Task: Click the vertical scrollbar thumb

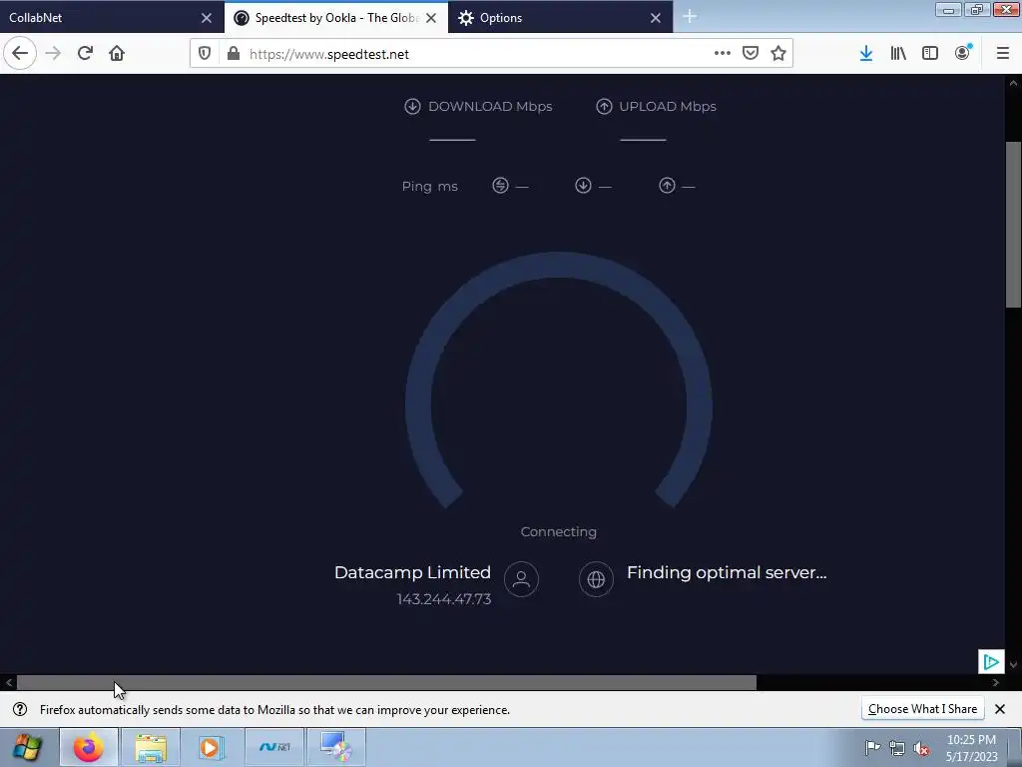Action: click(x=1014, y=225)
